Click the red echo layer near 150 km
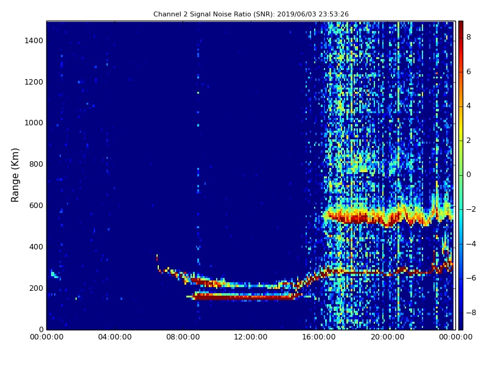Screen dimensions: 487x365 coord(244,296)
